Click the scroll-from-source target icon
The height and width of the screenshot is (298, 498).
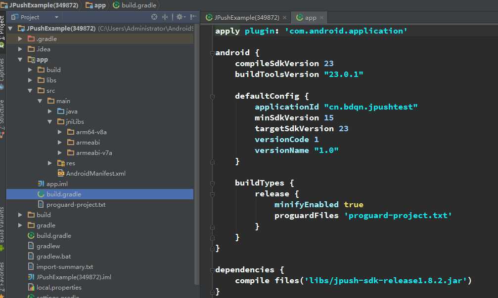coord(154,17)
